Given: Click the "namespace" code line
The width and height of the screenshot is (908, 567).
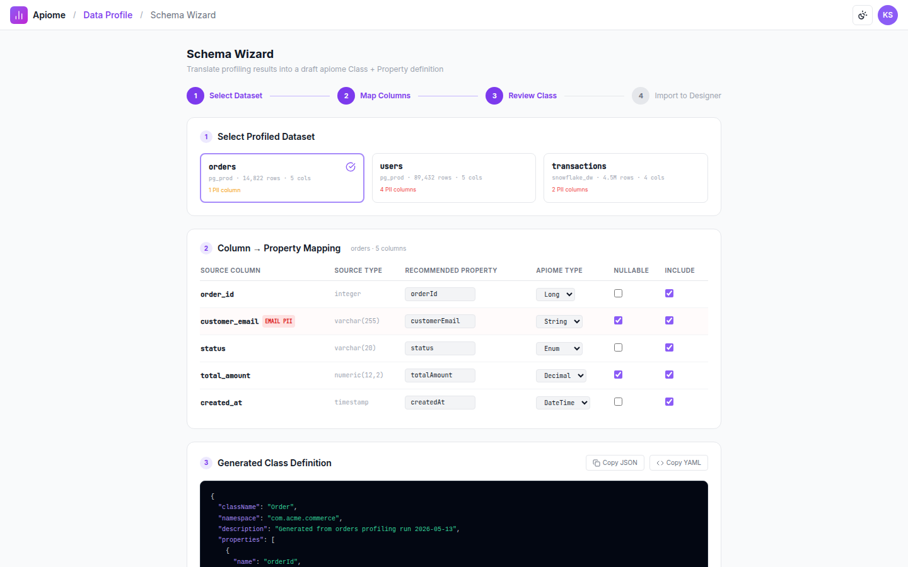Looking at the screenshot, I should coord(280,518).
